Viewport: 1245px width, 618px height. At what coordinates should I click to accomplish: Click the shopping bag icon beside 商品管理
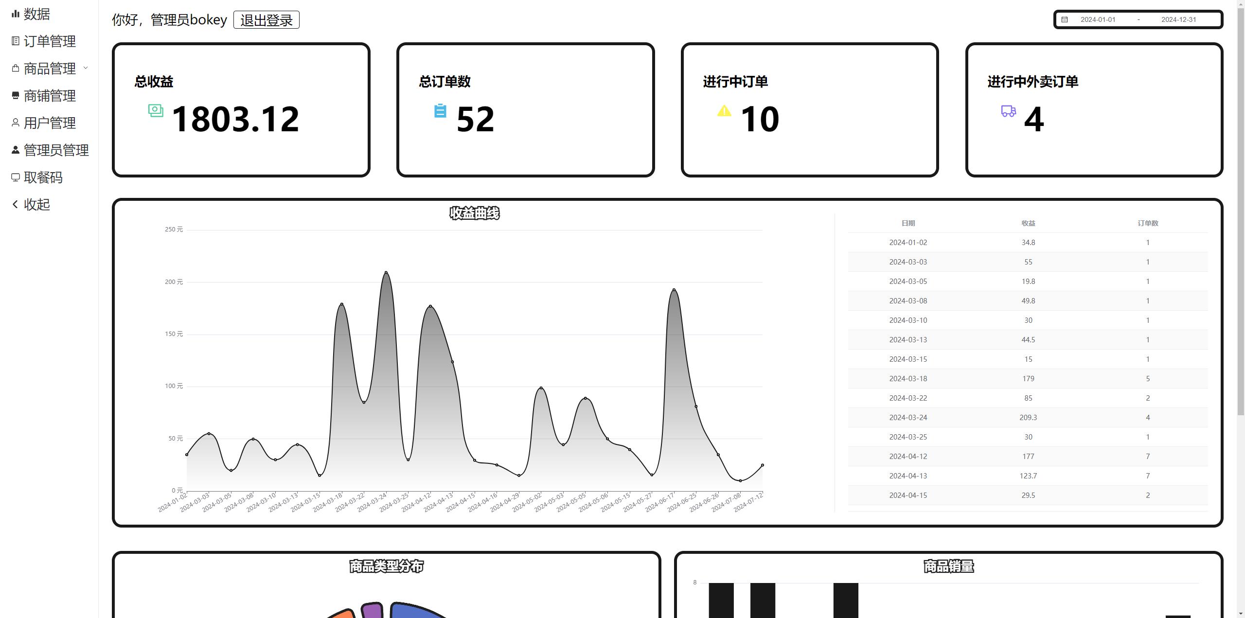pyautogui.click(x=16, y=69)
